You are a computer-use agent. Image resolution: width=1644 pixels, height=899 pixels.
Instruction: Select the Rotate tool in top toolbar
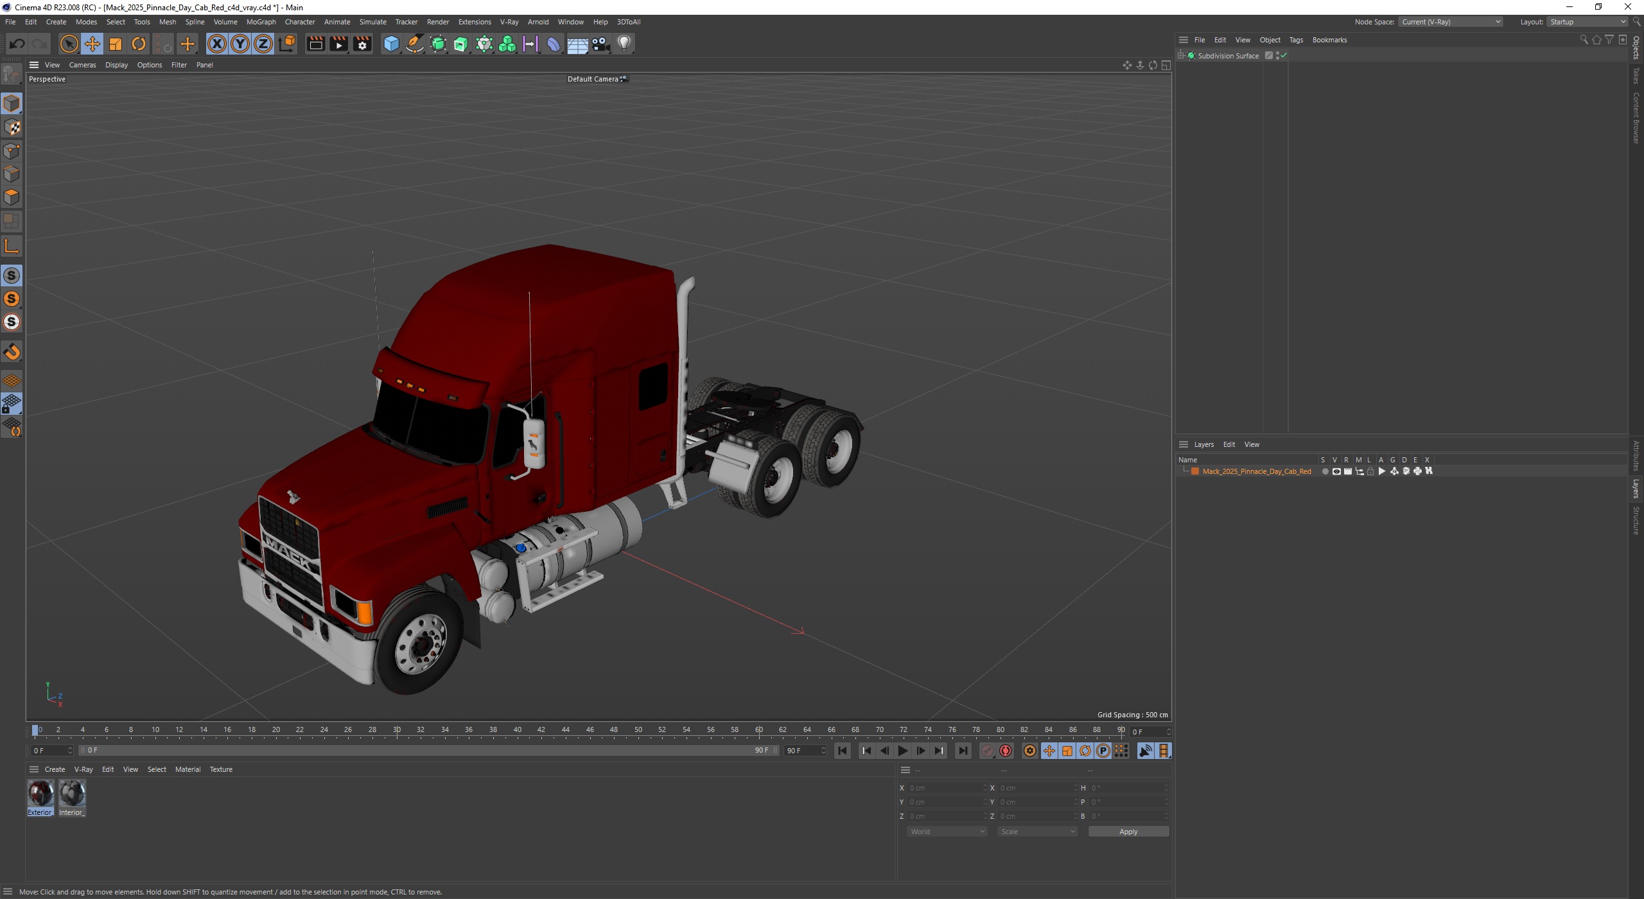click(x=139, y=44)
